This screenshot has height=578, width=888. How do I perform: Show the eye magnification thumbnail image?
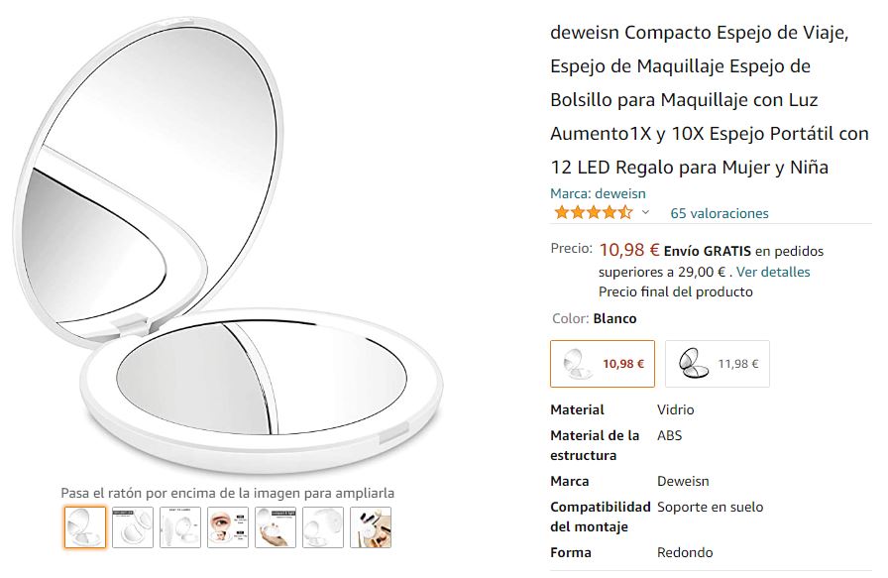[228, 527]
